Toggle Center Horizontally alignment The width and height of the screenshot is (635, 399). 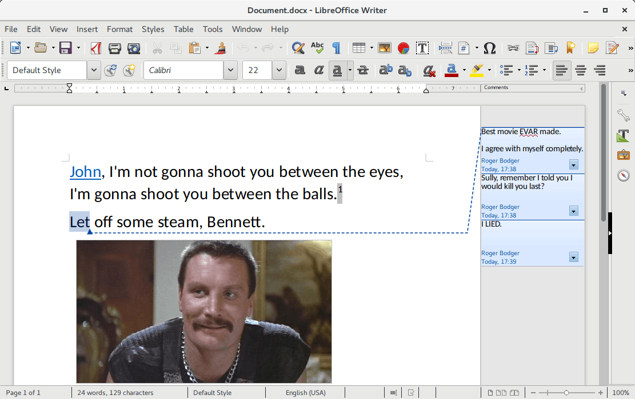click(x=581, y=70)
